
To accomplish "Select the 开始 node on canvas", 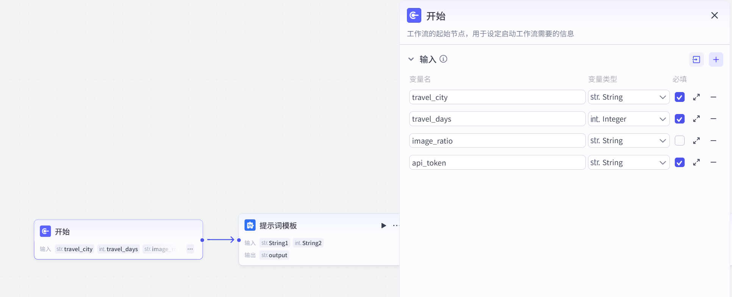I will click(118, 239).
